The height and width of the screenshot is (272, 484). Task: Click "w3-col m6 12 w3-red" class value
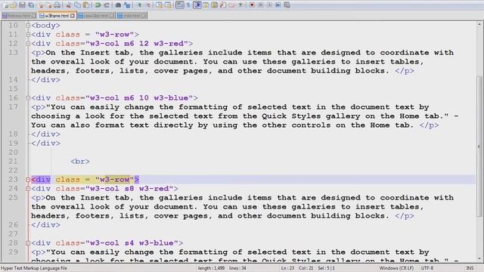137,44
